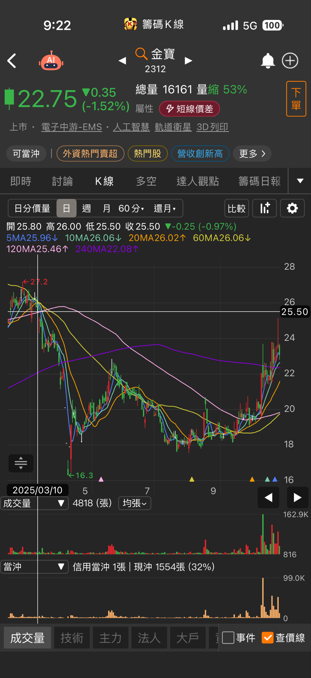Viewport: 311px width, 678px height.
Task: Switch chart to 月 monthly period
Action: coord(106,208)
